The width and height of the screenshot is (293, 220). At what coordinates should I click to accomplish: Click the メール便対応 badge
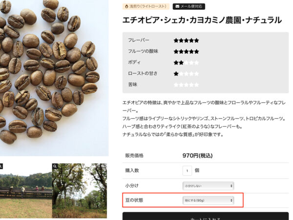tap(188, 6)
